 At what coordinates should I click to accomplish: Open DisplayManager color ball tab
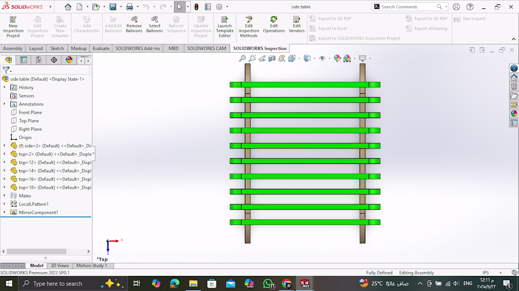[x=69, y=60]
